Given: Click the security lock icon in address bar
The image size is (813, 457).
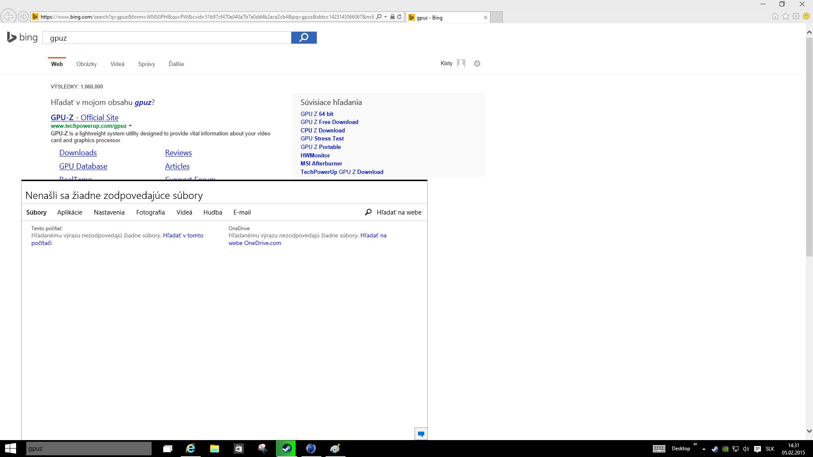Looking at the screenshot, I should 393,17.
